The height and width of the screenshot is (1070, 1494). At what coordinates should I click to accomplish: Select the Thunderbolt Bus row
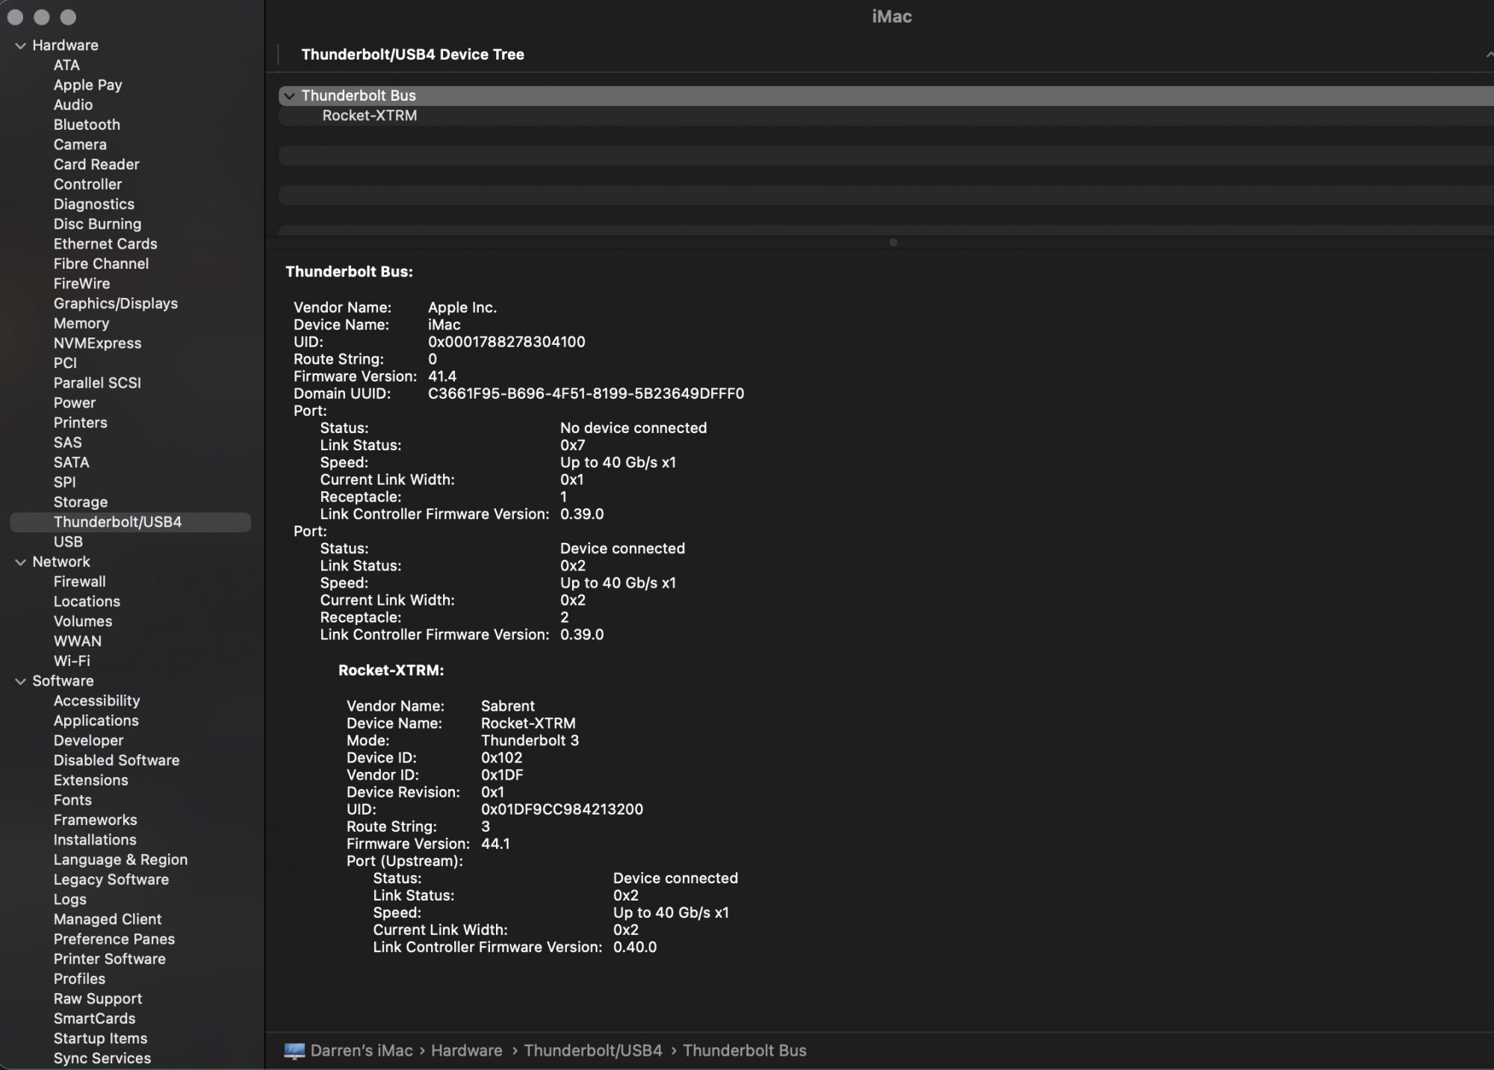(x=359, y=96)
